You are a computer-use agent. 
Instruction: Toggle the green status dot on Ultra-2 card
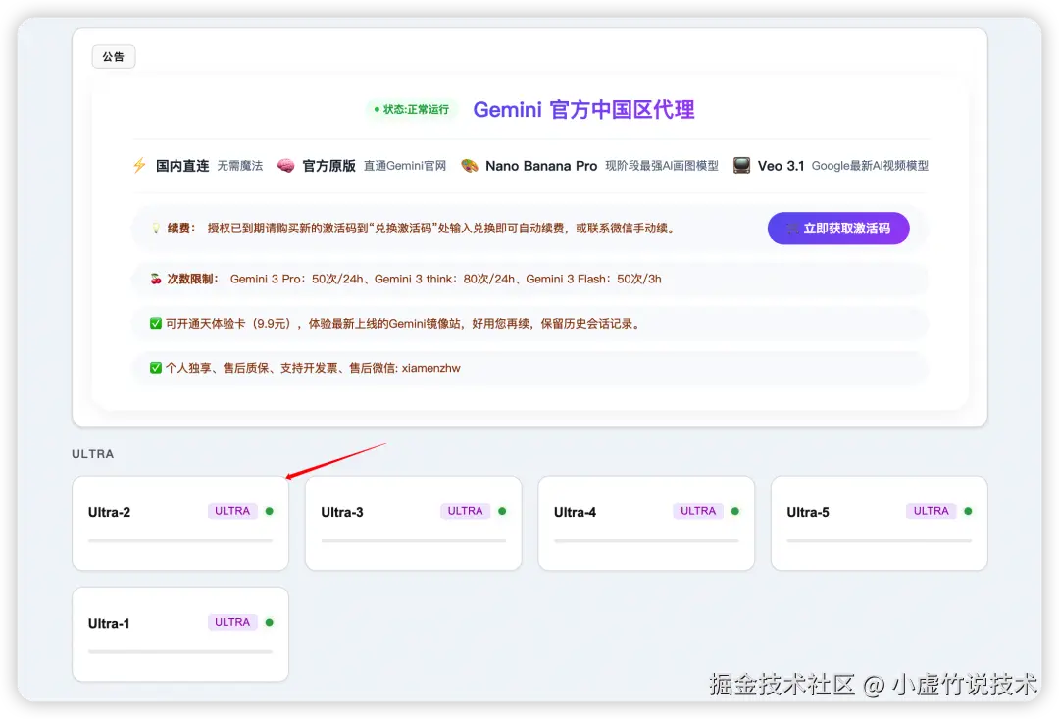(270, 511)
